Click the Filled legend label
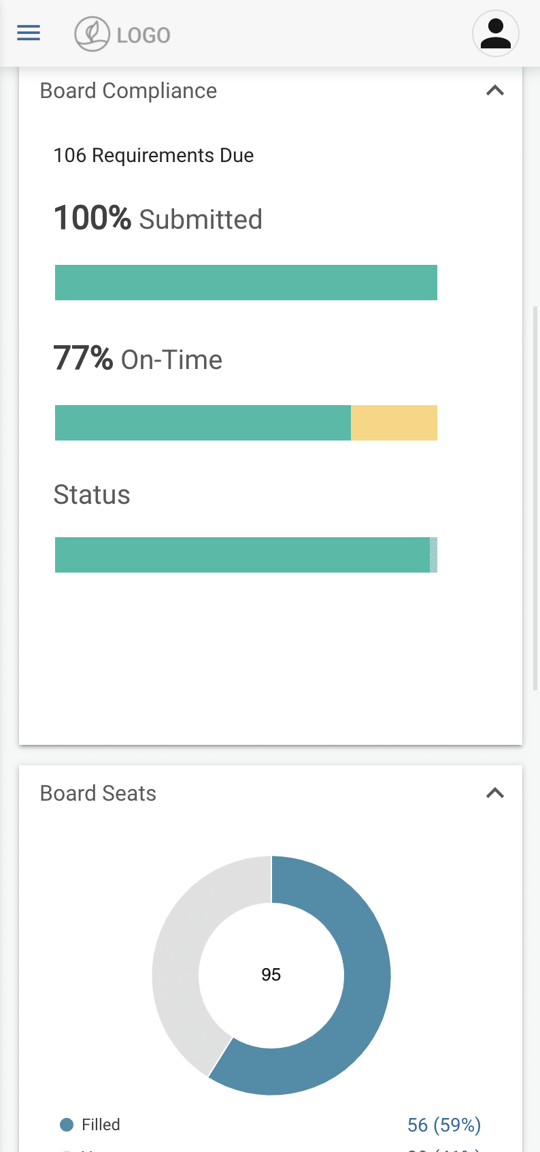Screen dimensions: 540x1152 101,1125
